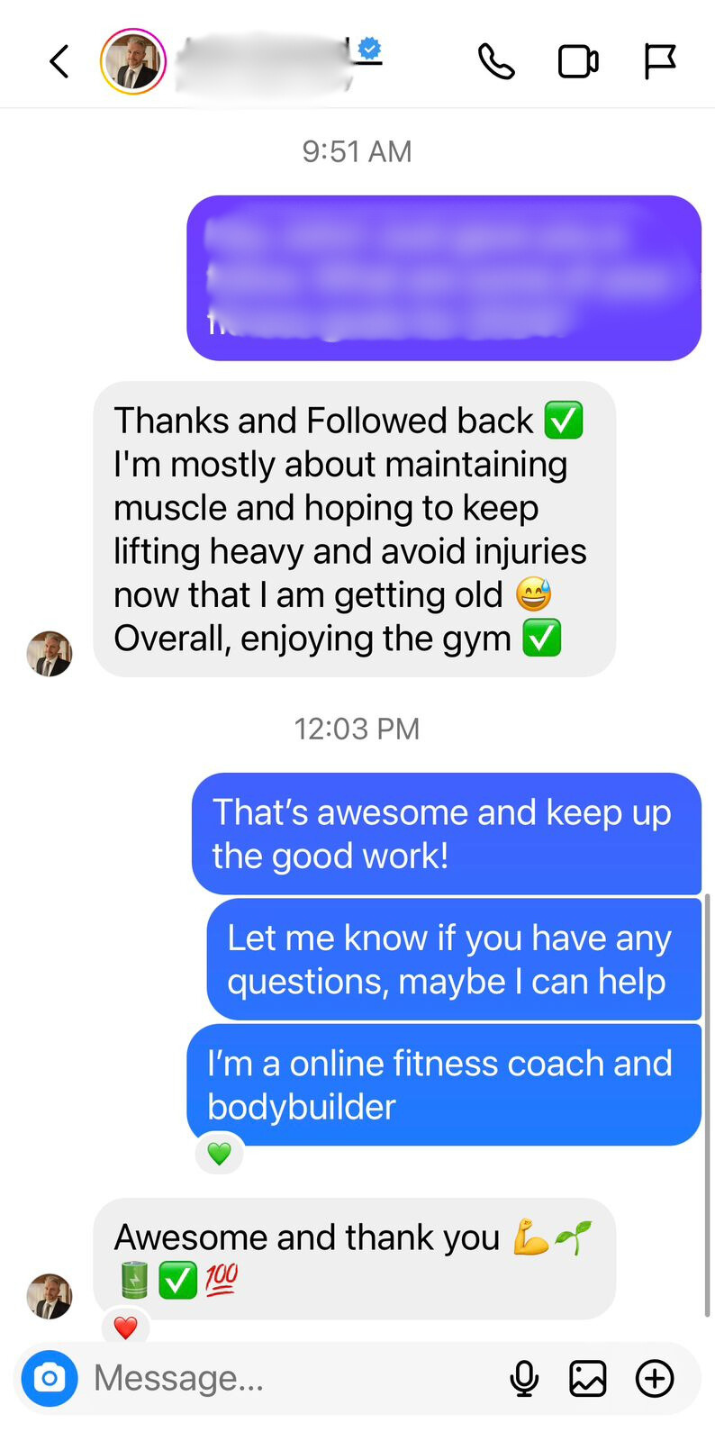Record a voice message with microphone
This screenshot has width=715, height=1441.
[x=524, y=1378]
